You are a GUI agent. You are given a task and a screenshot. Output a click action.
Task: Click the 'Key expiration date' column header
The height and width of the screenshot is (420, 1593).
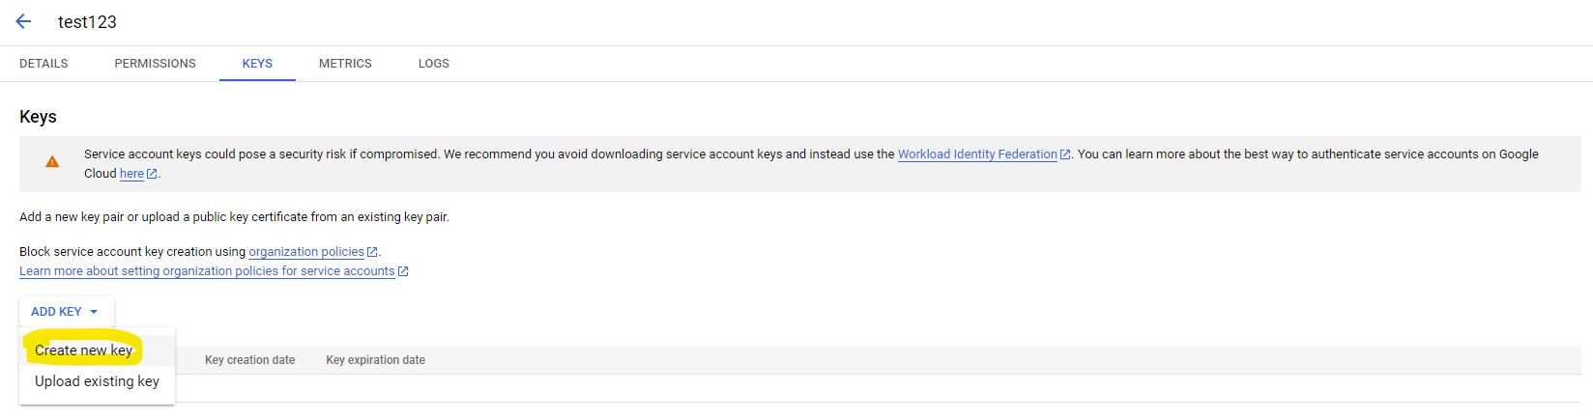pos(375,360)
